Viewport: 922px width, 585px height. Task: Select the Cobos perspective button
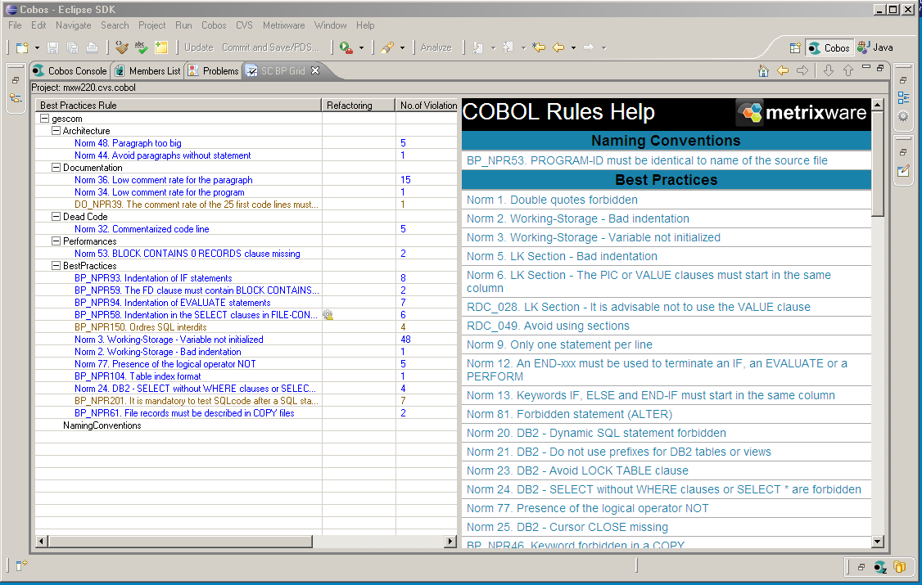click(x=829, y=48)
